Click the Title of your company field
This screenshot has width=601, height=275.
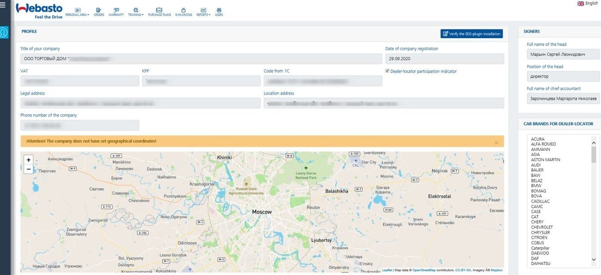pyautogui.click(x=201, y=59)
